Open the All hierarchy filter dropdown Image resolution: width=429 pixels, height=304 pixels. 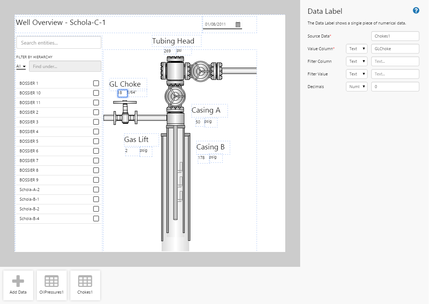click(x=21, y=67)
